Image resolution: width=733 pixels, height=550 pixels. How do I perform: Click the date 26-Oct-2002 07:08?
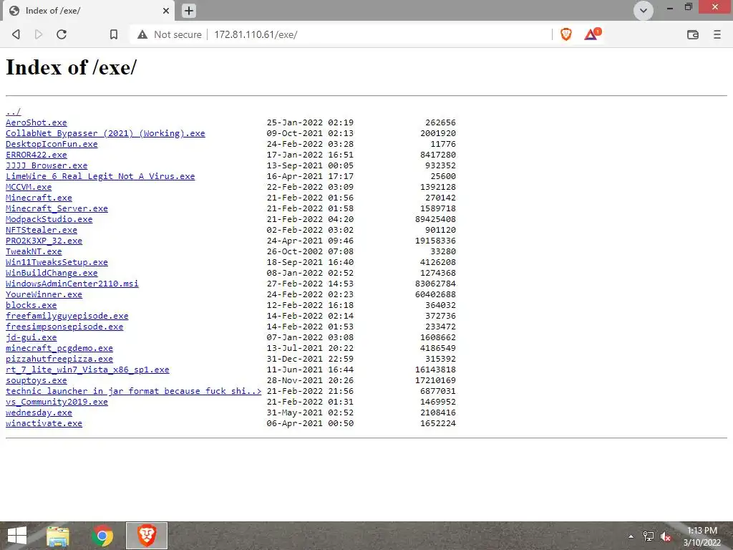(x=310, y=251)
